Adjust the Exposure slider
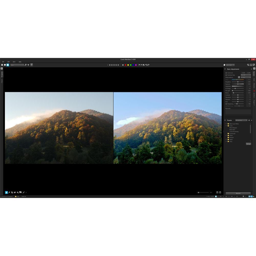The image size is (256, 256). [238, 84]
